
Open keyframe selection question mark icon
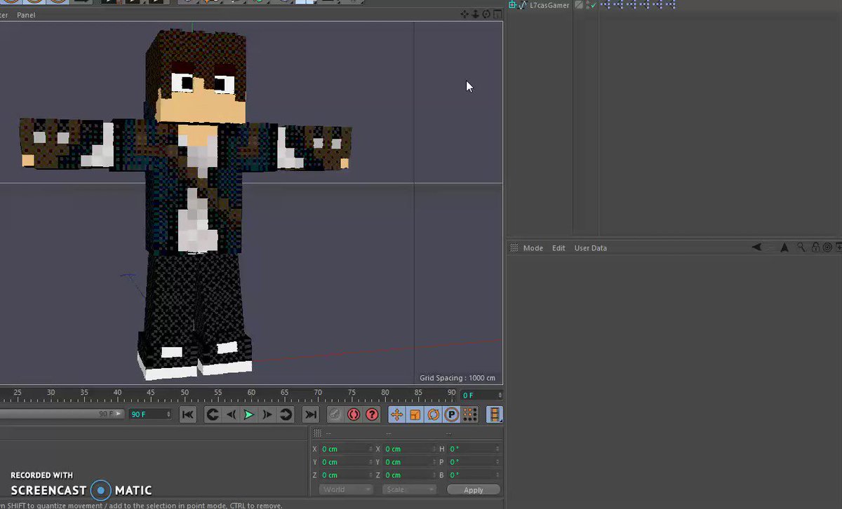[x=372, y=414]
